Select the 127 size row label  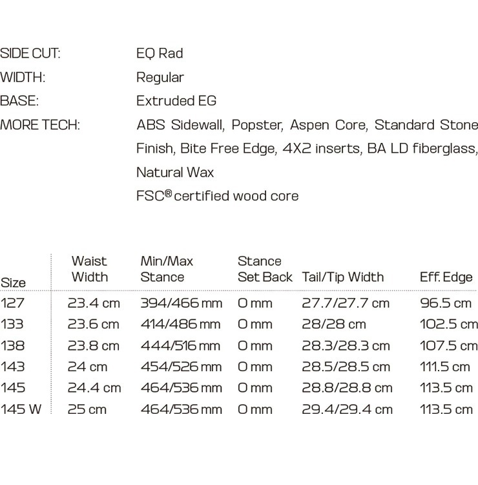point(12,303)
